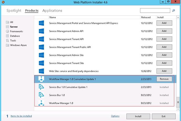This screenshot has width=181, height=121.
Task: Click the Frameworks gear icon
Action: [7, 31]
